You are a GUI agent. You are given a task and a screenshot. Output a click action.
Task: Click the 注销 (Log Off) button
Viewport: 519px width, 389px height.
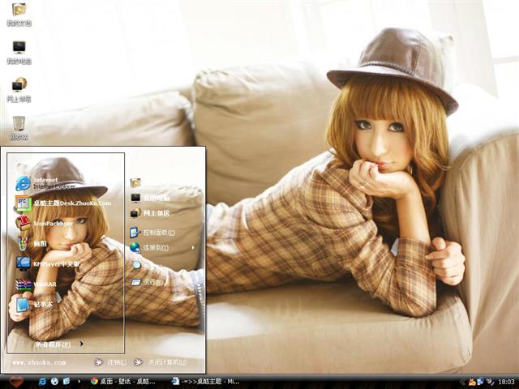112,362
